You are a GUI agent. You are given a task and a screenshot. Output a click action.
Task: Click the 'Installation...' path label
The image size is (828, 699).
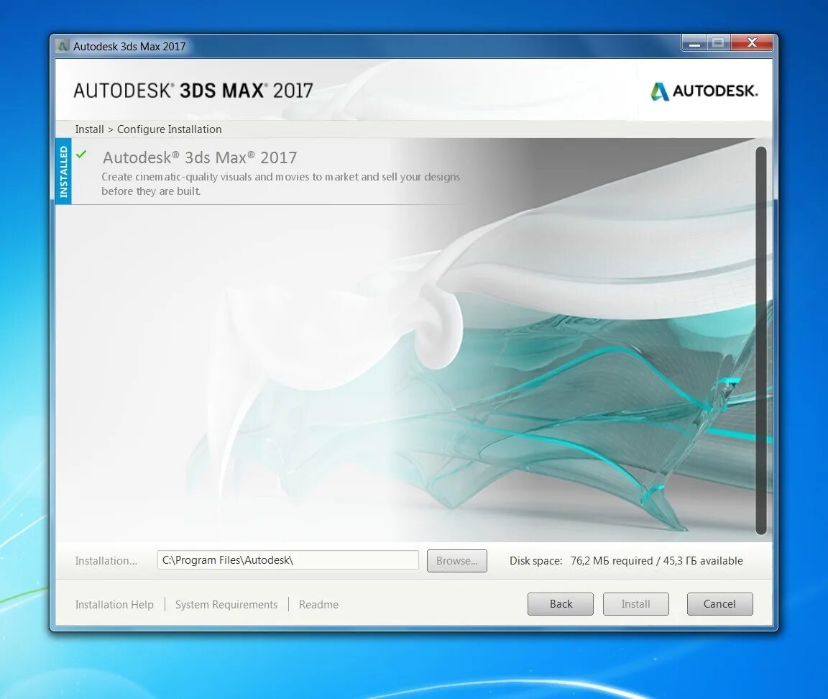pos(106,561)
